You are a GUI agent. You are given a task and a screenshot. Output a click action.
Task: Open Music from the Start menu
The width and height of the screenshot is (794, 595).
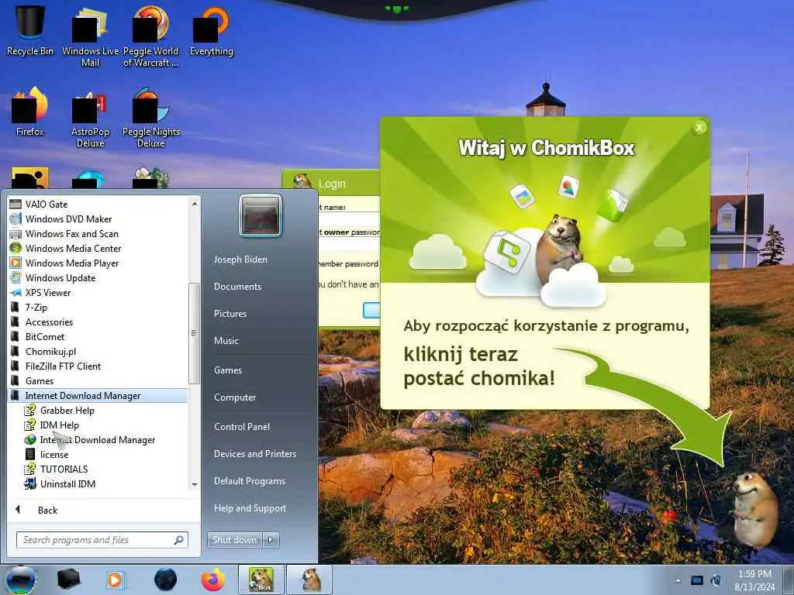[x=226, y=341]
